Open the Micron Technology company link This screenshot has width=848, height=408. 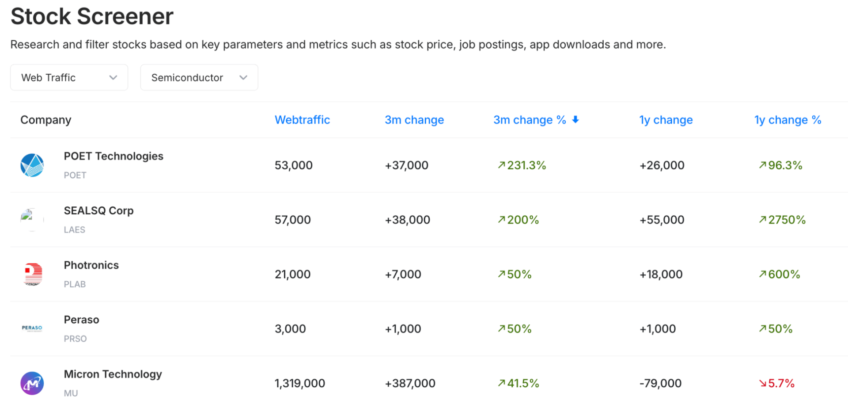113,374
